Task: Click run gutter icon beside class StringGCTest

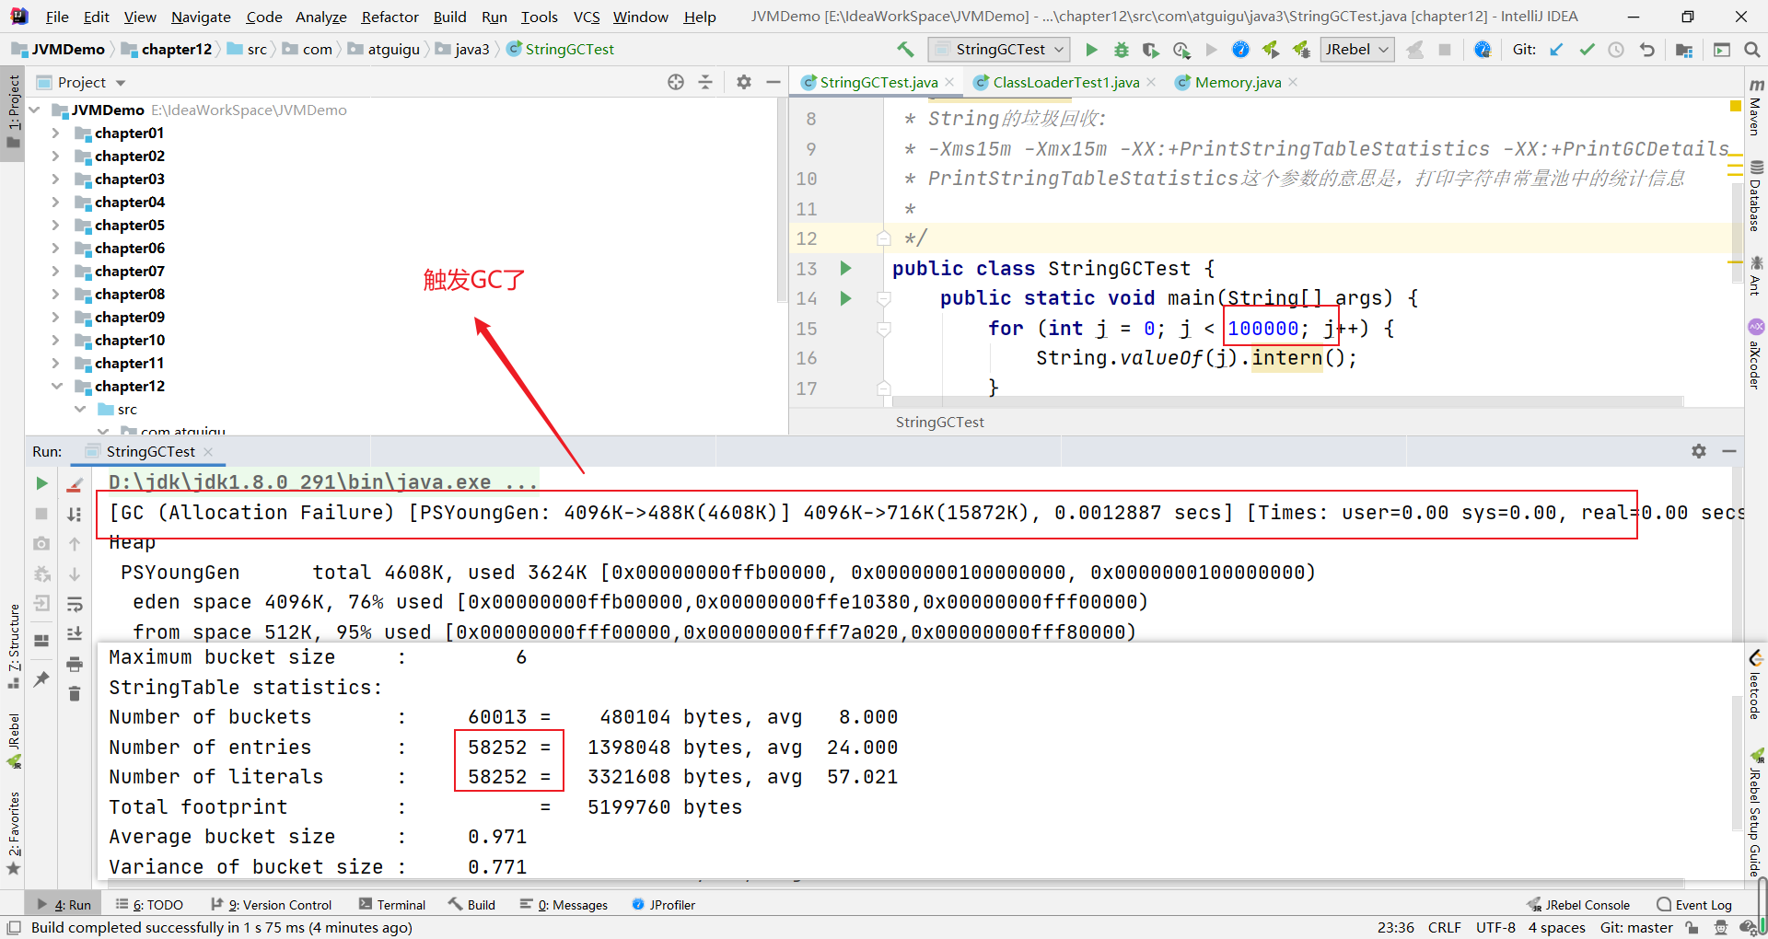Action: tap(845, 268)
